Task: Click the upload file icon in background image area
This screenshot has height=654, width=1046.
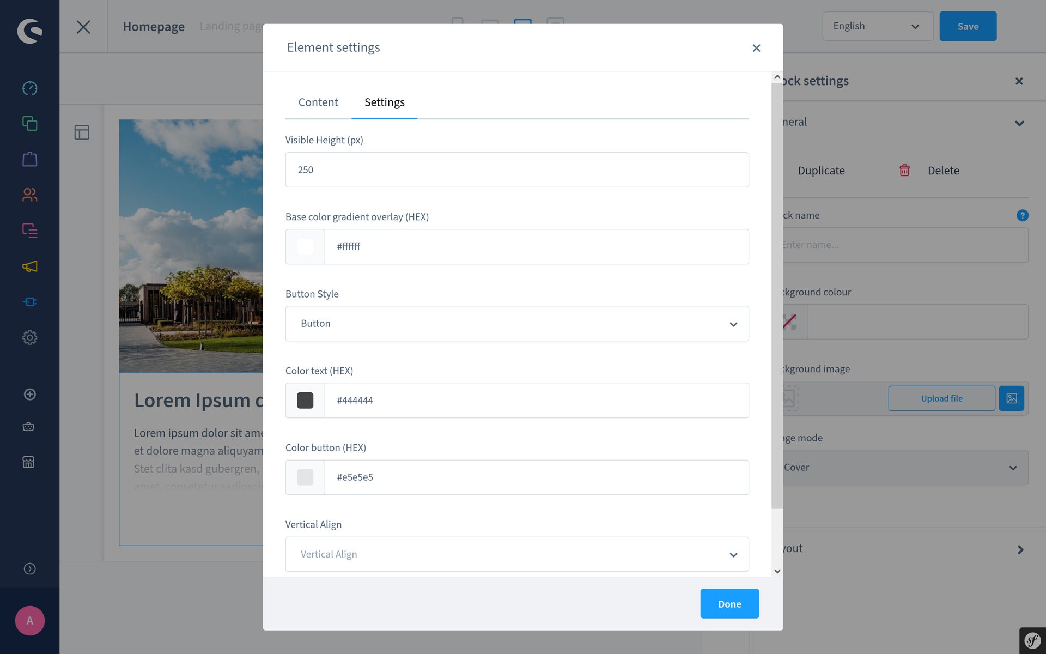Action: tap(1011, 398)
